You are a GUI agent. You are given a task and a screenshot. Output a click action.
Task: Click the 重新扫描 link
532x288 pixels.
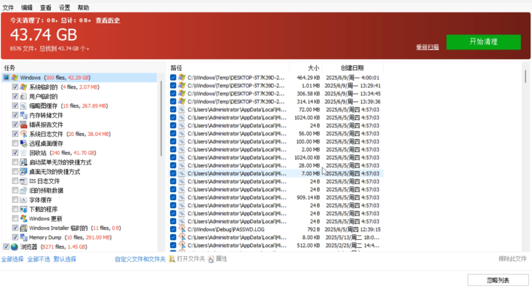(428, 47)
